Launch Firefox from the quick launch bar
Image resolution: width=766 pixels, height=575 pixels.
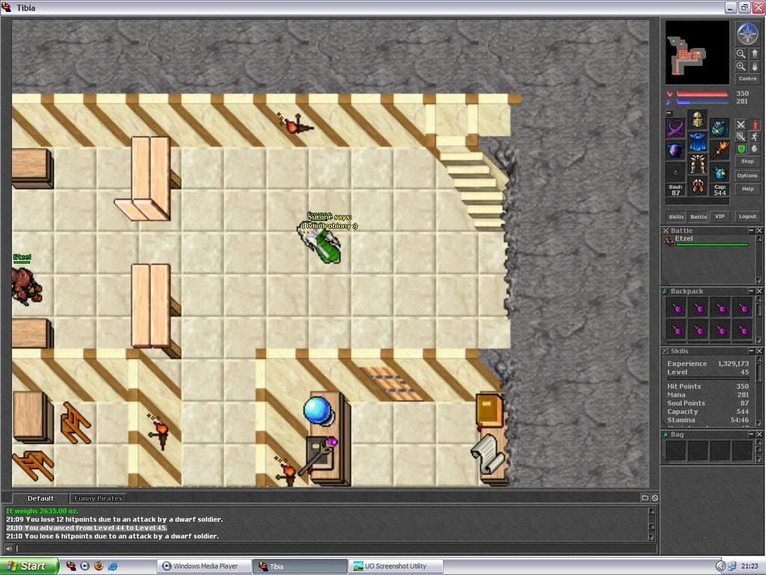point(99,566)
